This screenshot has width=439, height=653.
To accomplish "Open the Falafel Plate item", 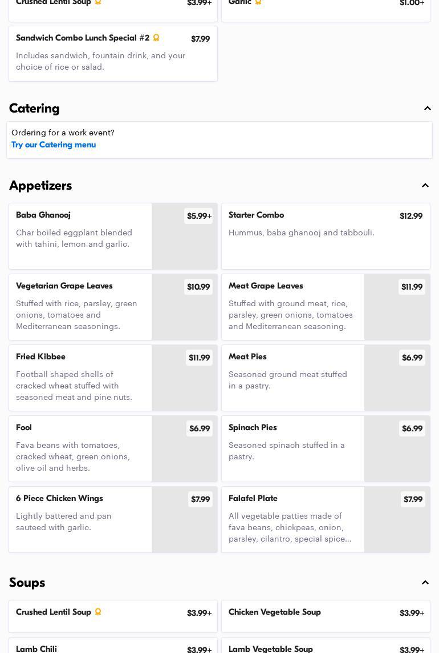I will coord(292,519).
